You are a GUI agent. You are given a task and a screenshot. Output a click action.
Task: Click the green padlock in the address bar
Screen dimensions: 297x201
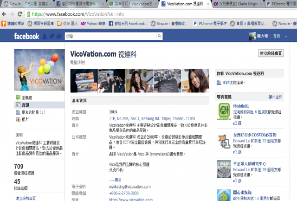[x=28, y=14]
